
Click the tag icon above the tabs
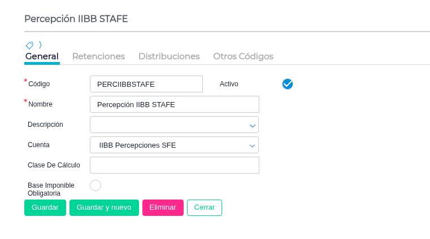coord(29,45)
